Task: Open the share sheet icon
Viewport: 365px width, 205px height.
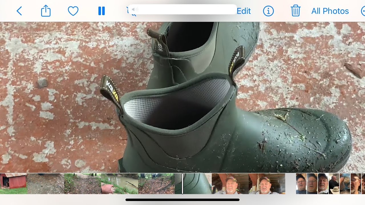Action: pos(46,11)
